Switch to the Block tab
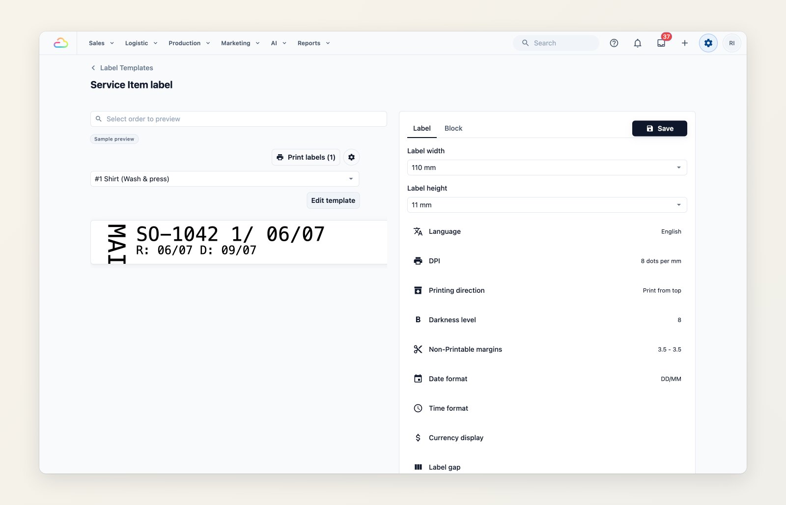This screenshot has height=505, width=786. pyautogui.click(x=453, y=128)
